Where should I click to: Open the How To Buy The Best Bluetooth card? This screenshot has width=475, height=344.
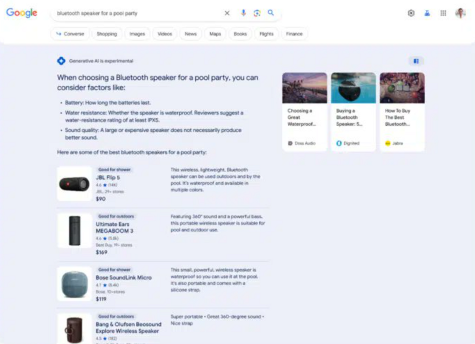[x=402, y=112]
